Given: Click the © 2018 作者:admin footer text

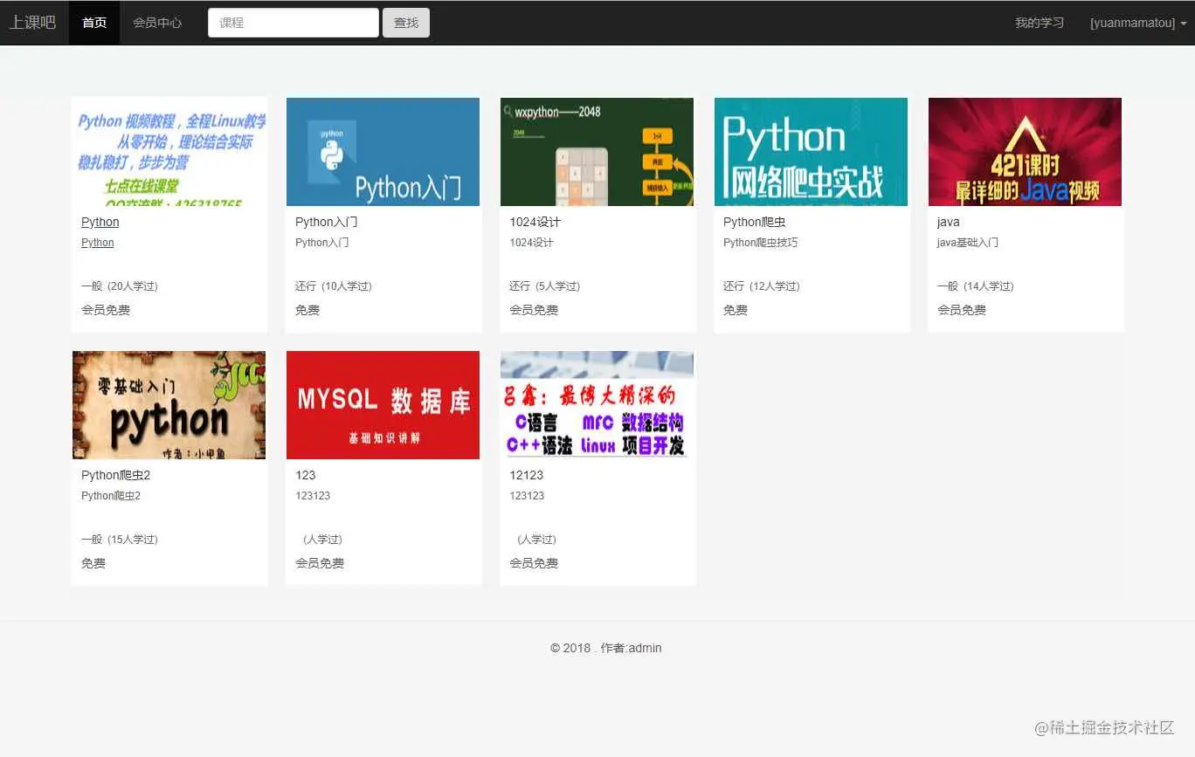Looking at the screenshot, I should click(x=606, y=648).
